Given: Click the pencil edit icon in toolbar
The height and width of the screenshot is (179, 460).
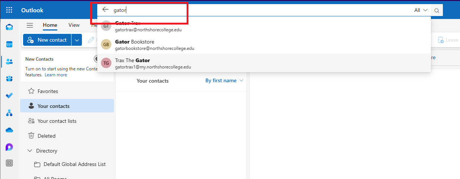Looking at the screenshot, I should pos(91,40).
